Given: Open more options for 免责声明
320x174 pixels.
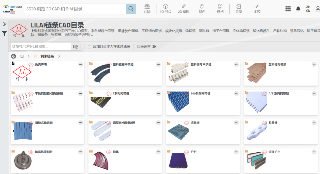Looking at the screenshot, I should pos(81,64).
